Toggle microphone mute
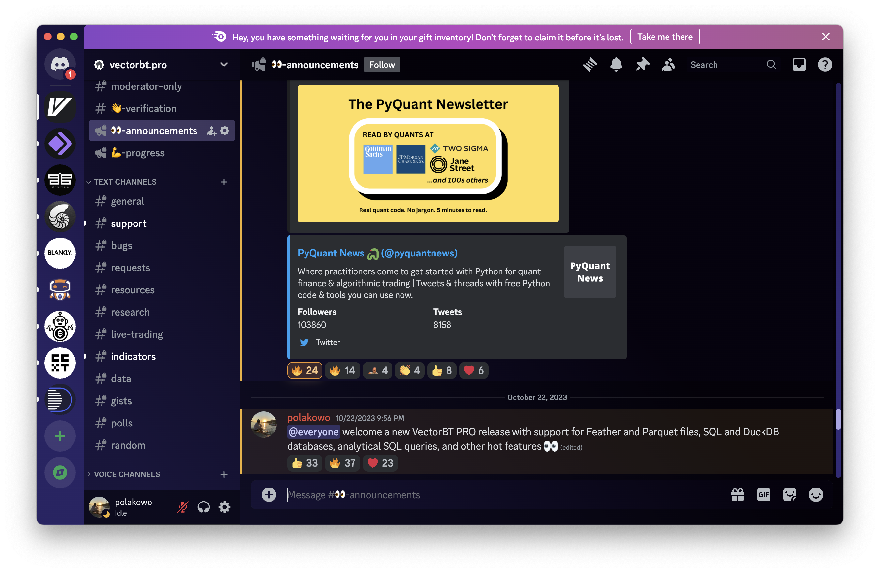The width and height of the screenshot is (880, 573). click(x=182, y=507)
